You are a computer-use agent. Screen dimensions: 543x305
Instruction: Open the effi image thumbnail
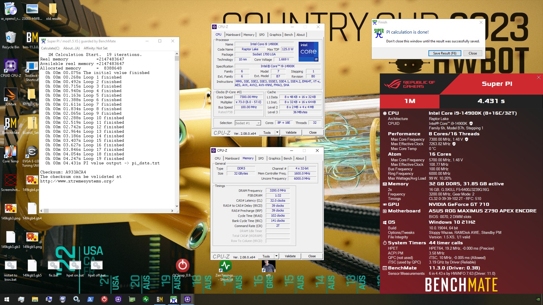point(268,268)
